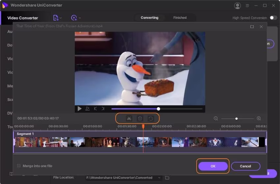The width and height of the screenshot is (280, 184).
Task: Click the Wondershare UniConverter logo icon
Action: click(5, 5)
